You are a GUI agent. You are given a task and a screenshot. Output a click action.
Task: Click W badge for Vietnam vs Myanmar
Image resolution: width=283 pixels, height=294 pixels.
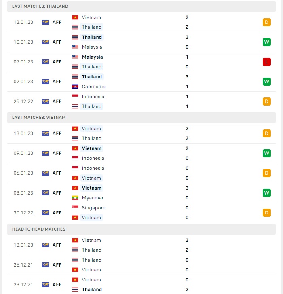(267, 193)
